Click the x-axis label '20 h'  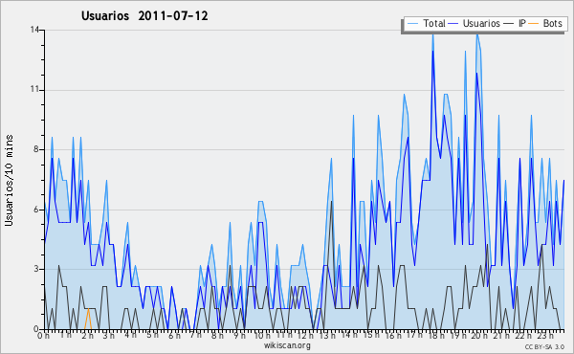[479, 336]
